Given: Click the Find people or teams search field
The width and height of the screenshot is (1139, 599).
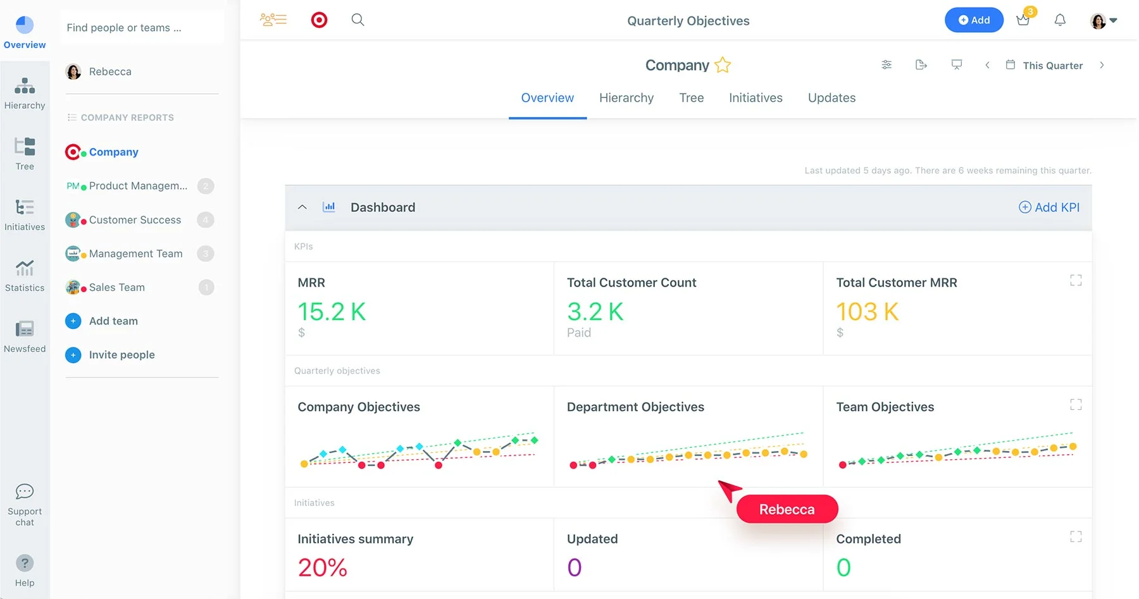Looking at the screenshot, I should point(141,27).
